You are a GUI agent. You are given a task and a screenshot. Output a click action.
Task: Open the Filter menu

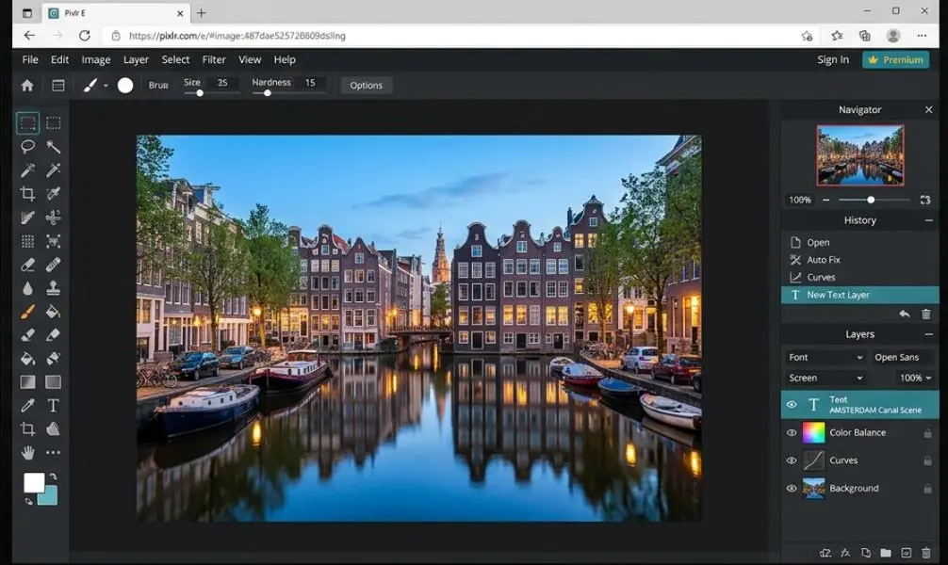[x=213, y=59]
